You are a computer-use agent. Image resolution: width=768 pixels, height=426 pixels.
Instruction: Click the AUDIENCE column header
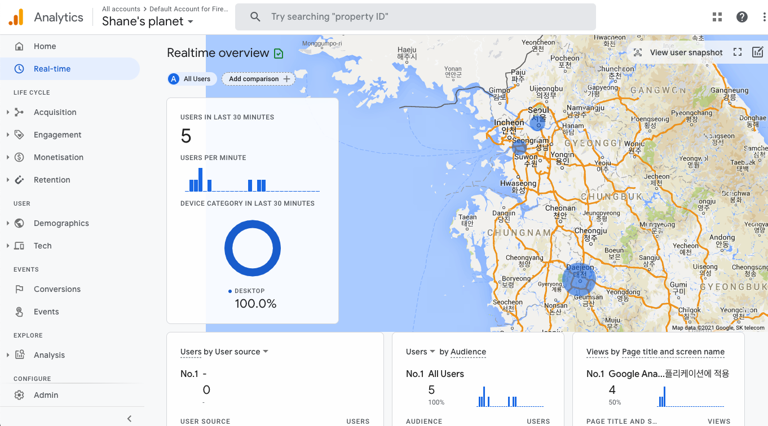pyautogui.click(x=424, y=421)
